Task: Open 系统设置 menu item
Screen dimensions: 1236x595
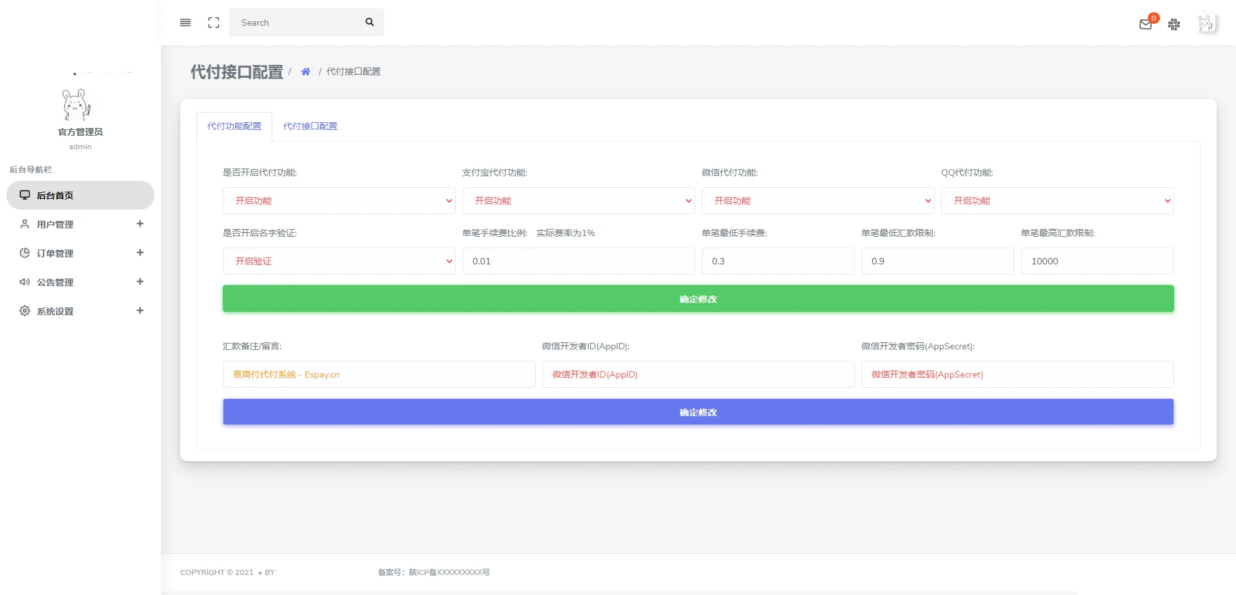Action: pyautogui.click(x=80, y=311)
